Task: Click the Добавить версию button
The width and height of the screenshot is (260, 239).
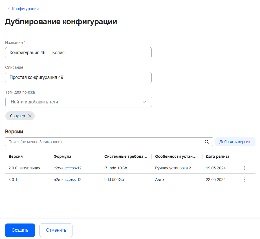Action: coord(235,142)
